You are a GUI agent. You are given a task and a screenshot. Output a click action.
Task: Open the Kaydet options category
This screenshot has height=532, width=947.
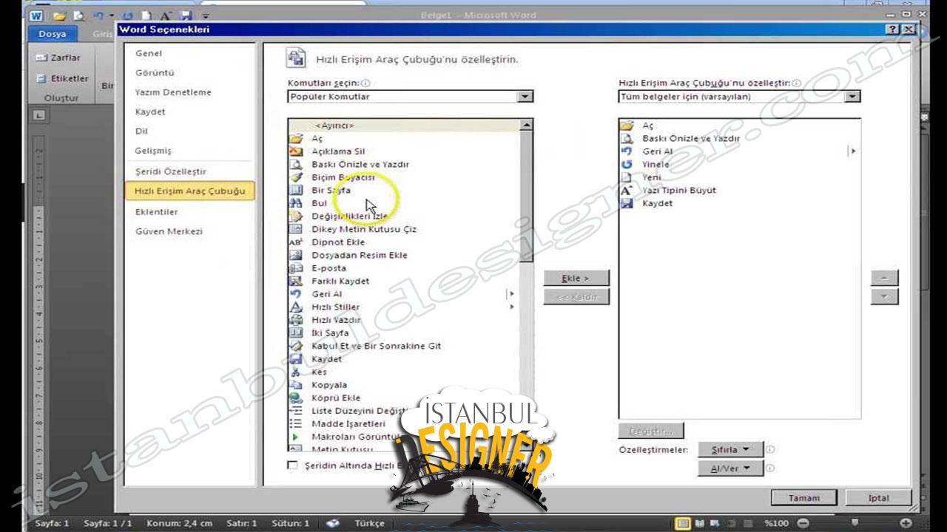(x=150, y=112)
